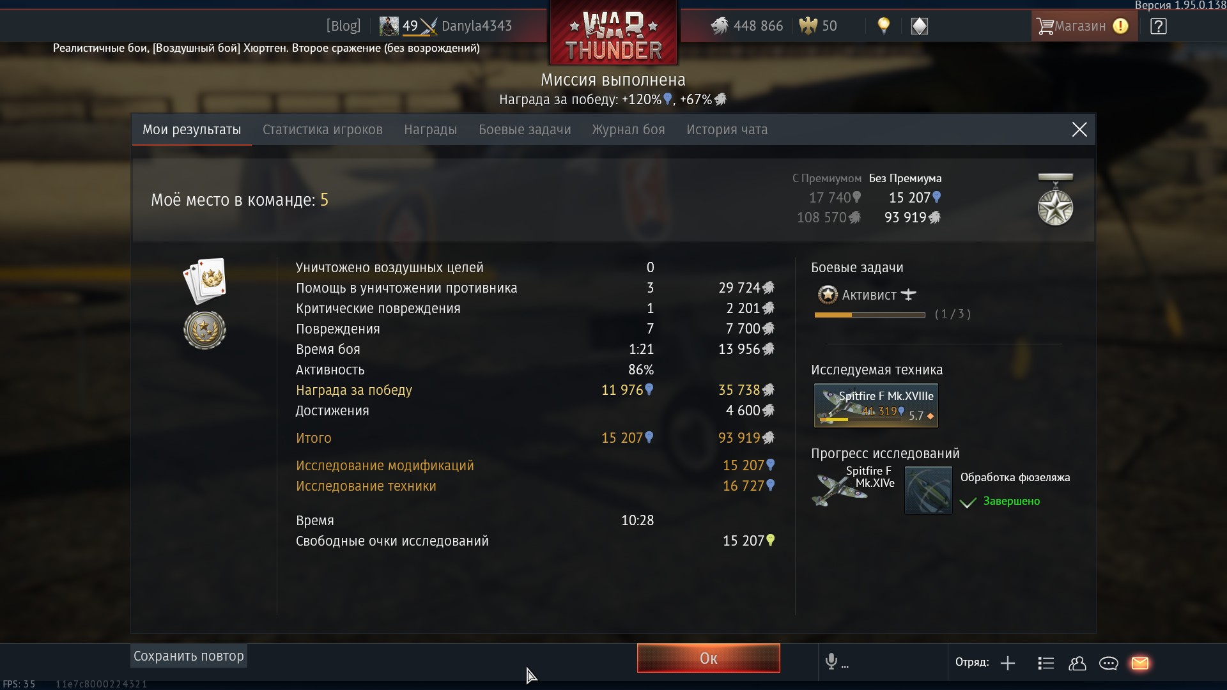Toggle the microphone voice chat icon
1227x690 pixels.
click(x=831, y=662)
